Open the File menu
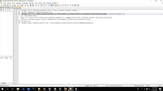 click(1, 3)
